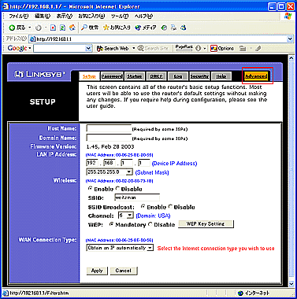The image size is (297, 299).
Task: Click the Refresh page icon
Action: [62, 28]
